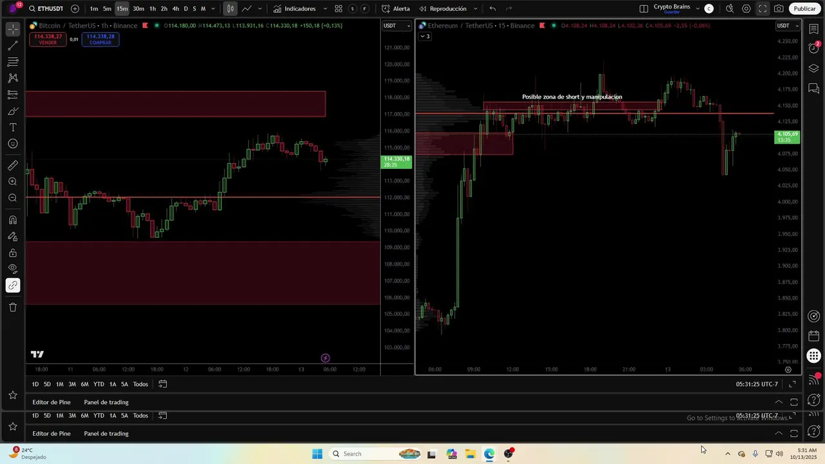Click the Windows taskbar Search box
The width and height of the screenshot is (825, 464).
[x=375, y=454]
